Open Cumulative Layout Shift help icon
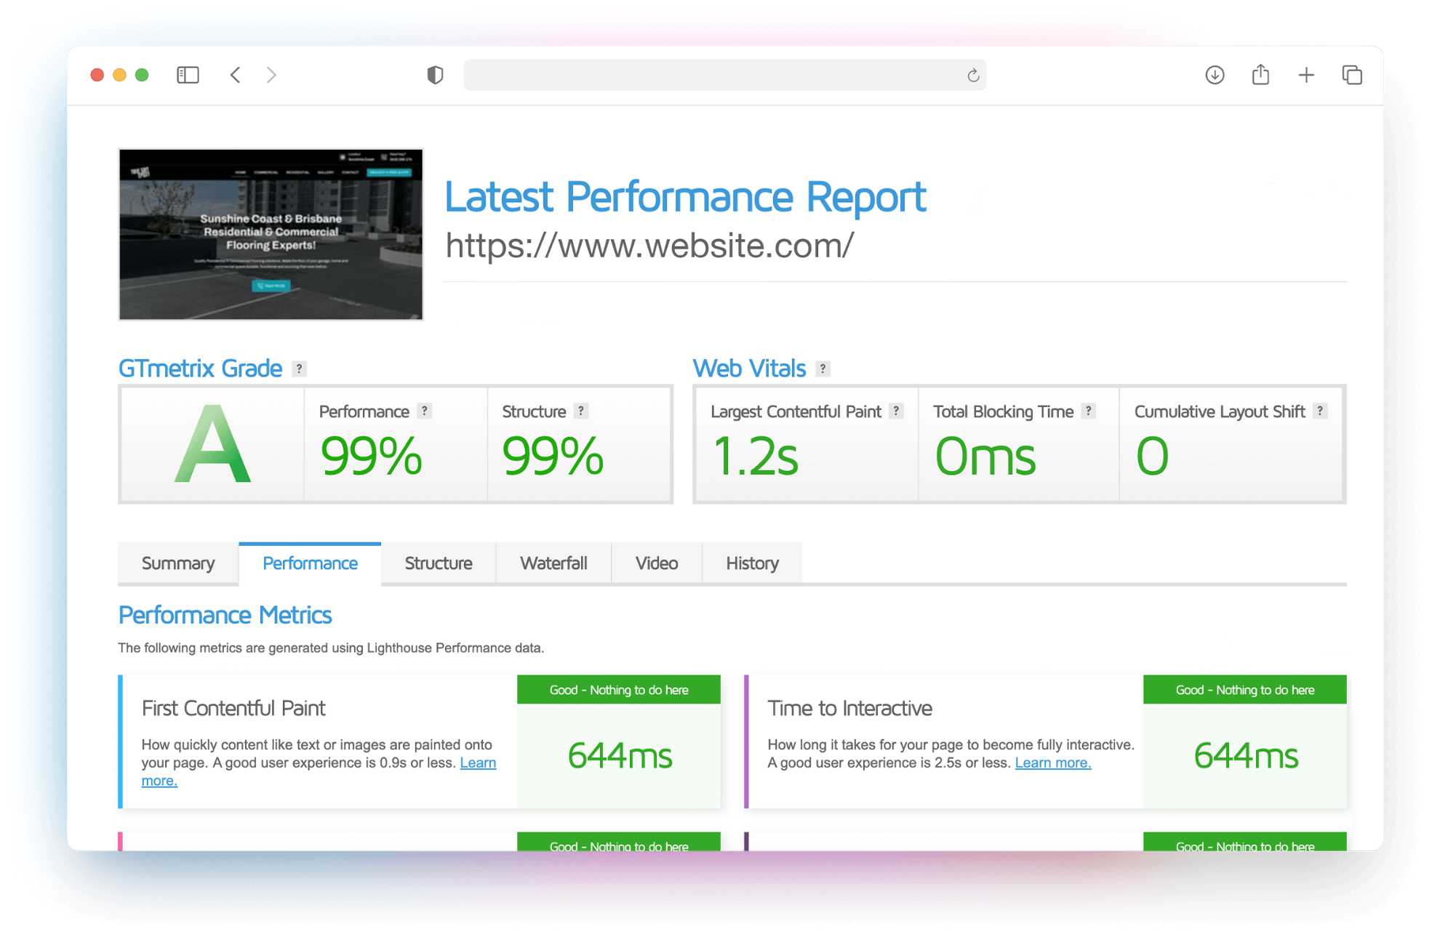This screenshot has height=945, width=1440. tap(1319, 411)
